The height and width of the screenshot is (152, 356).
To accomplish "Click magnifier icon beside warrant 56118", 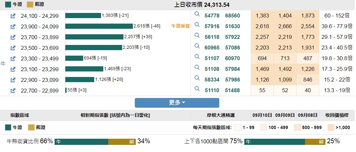I will [197, 36].
